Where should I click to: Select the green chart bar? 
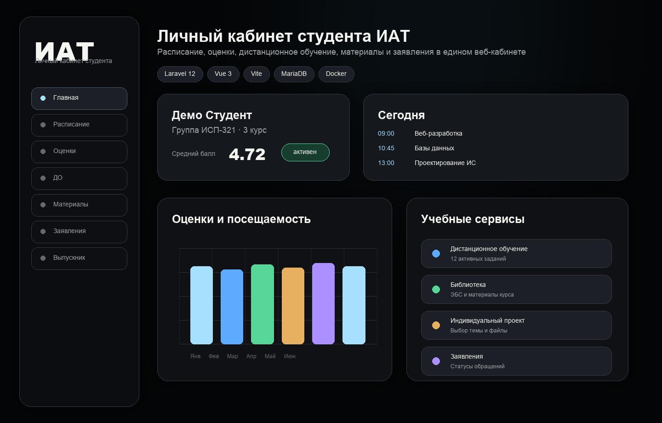[263, 304]
